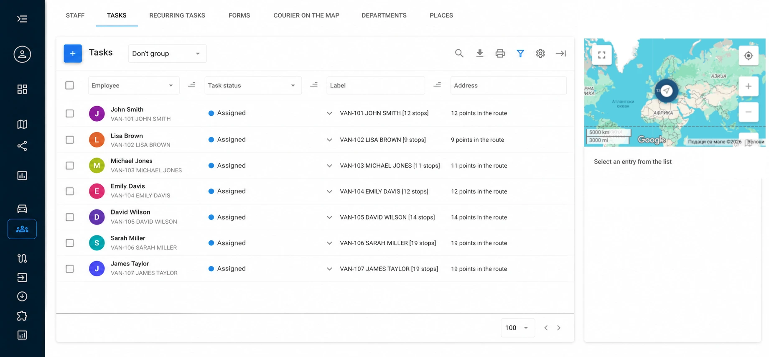Open the vehicle car icon in sidebar
Viewport: 769px width, 357px height.
pos(22,208)
